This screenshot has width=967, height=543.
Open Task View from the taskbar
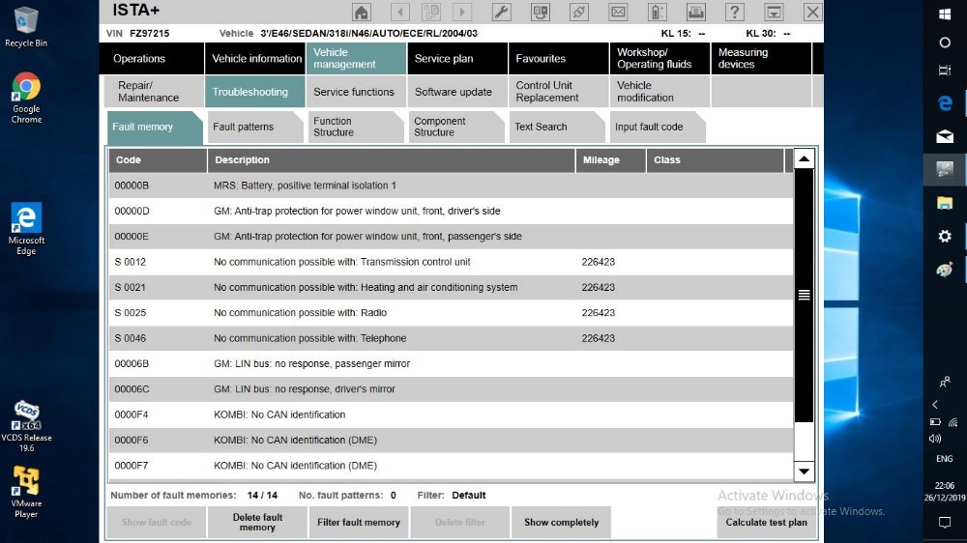pyautogui.click(x=945, y=71)
